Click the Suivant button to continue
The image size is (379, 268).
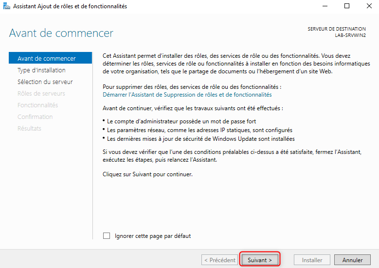tap(260, 260)
